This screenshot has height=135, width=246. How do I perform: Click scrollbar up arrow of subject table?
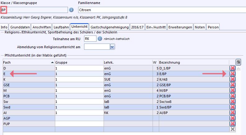[238, 69]
